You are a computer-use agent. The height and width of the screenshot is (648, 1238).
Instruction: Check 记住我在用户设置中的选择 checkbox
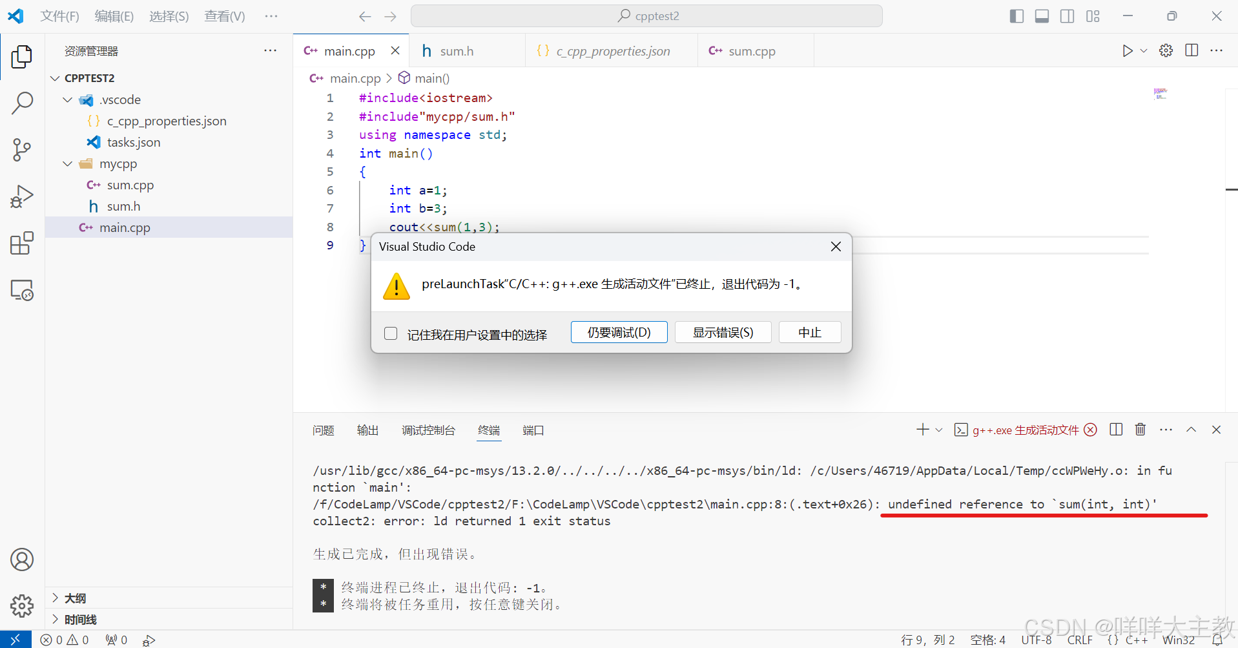pos(391,333)
